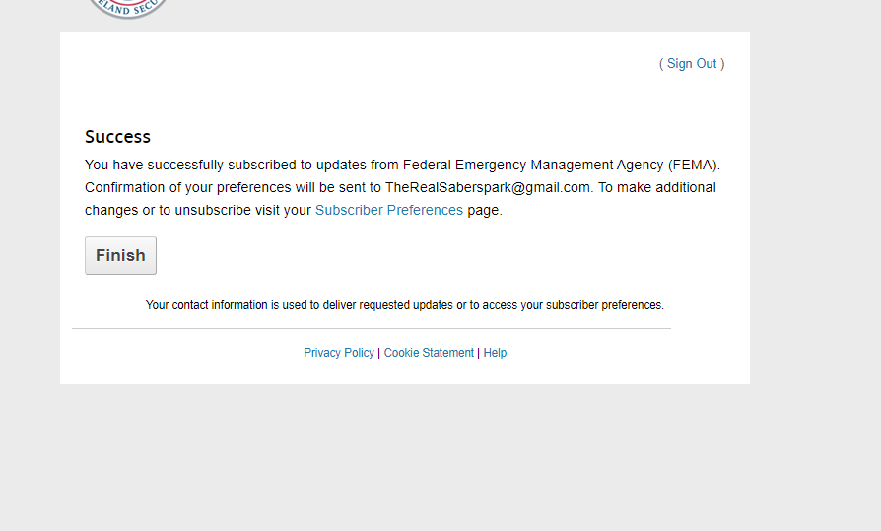Image resolution: width=881 pixels, height=531 pixels.
Task: Click the closing parenthesis after Sign Out
Action: [x=722, y=64]
